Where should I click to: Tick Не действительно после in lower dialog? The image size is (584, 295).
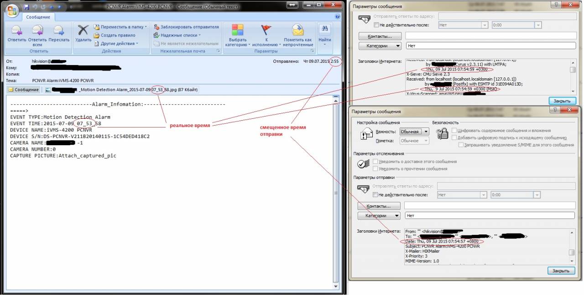(x=375, y=195)
